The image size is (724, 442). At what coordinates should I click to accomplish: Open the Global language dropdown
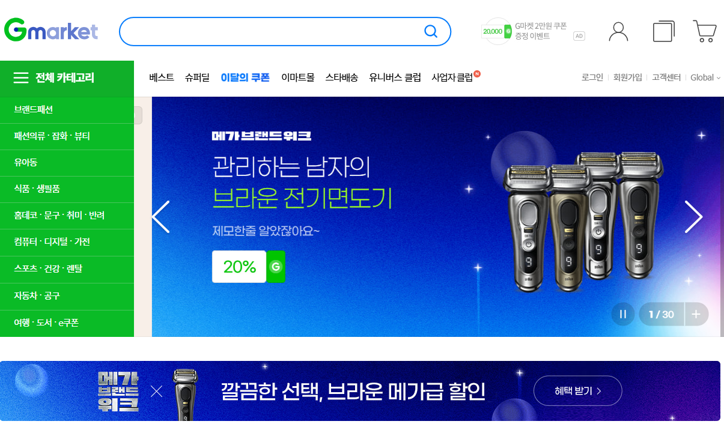click(x=705, y=77)
